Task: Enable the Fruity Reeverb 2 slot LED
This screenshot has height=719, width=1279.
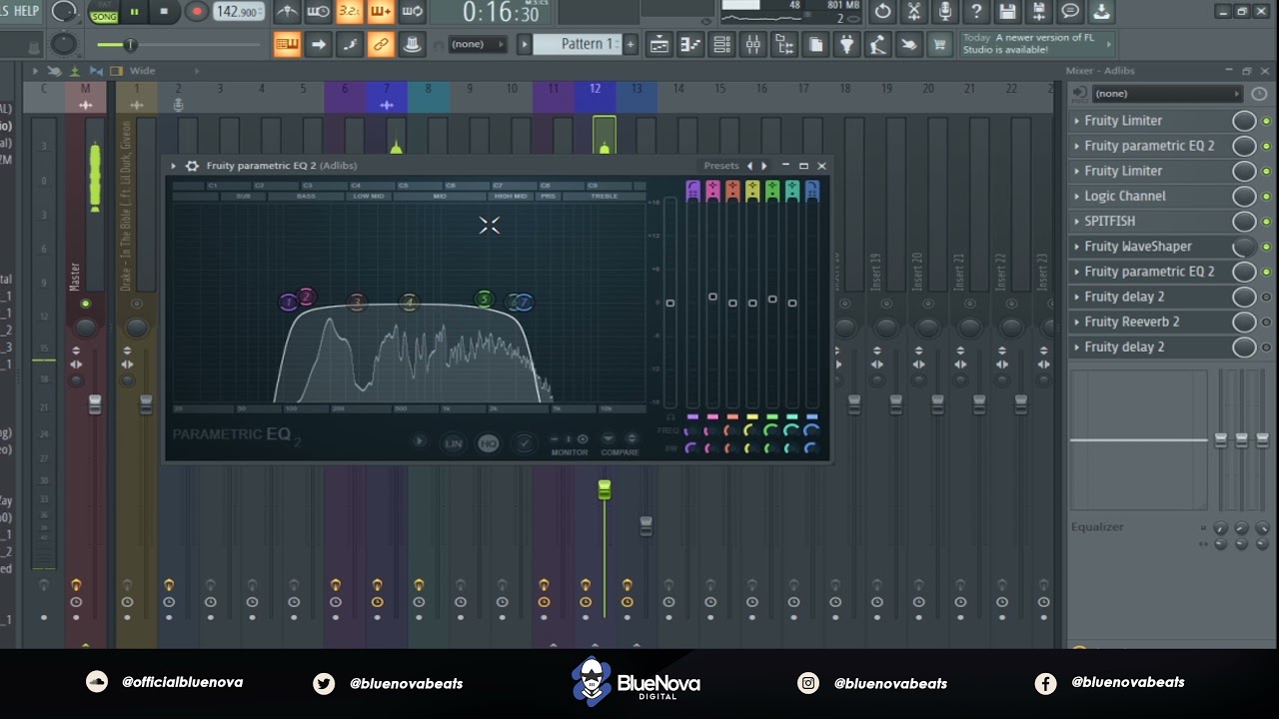Action: coord(1267,322)
